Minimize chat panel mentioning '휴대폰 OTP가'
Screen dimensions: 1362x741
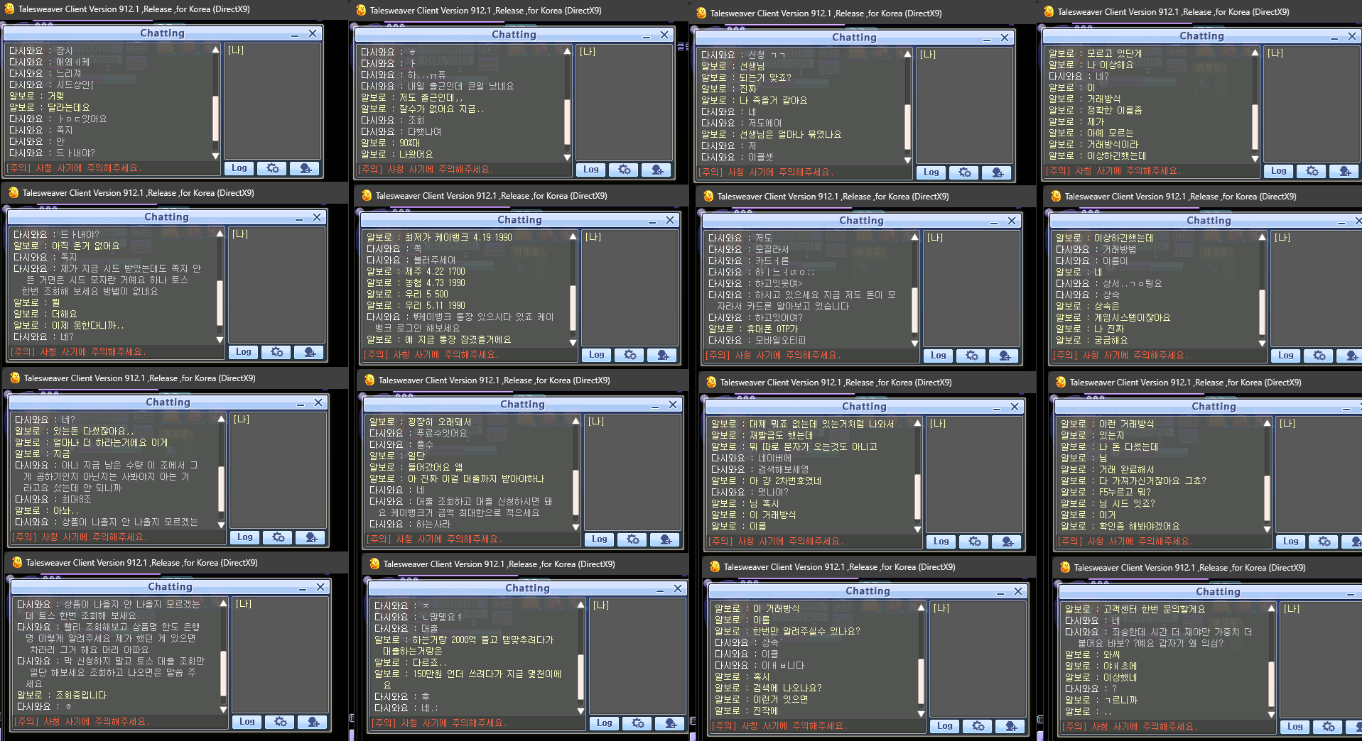pyautogui.click(x=994, y=223)
